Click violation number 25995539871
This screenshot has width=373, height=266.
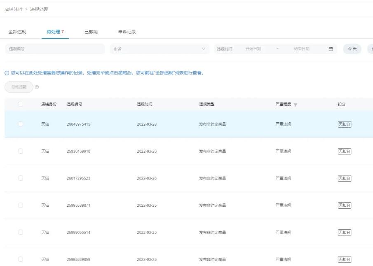click(x=78, y=205)
